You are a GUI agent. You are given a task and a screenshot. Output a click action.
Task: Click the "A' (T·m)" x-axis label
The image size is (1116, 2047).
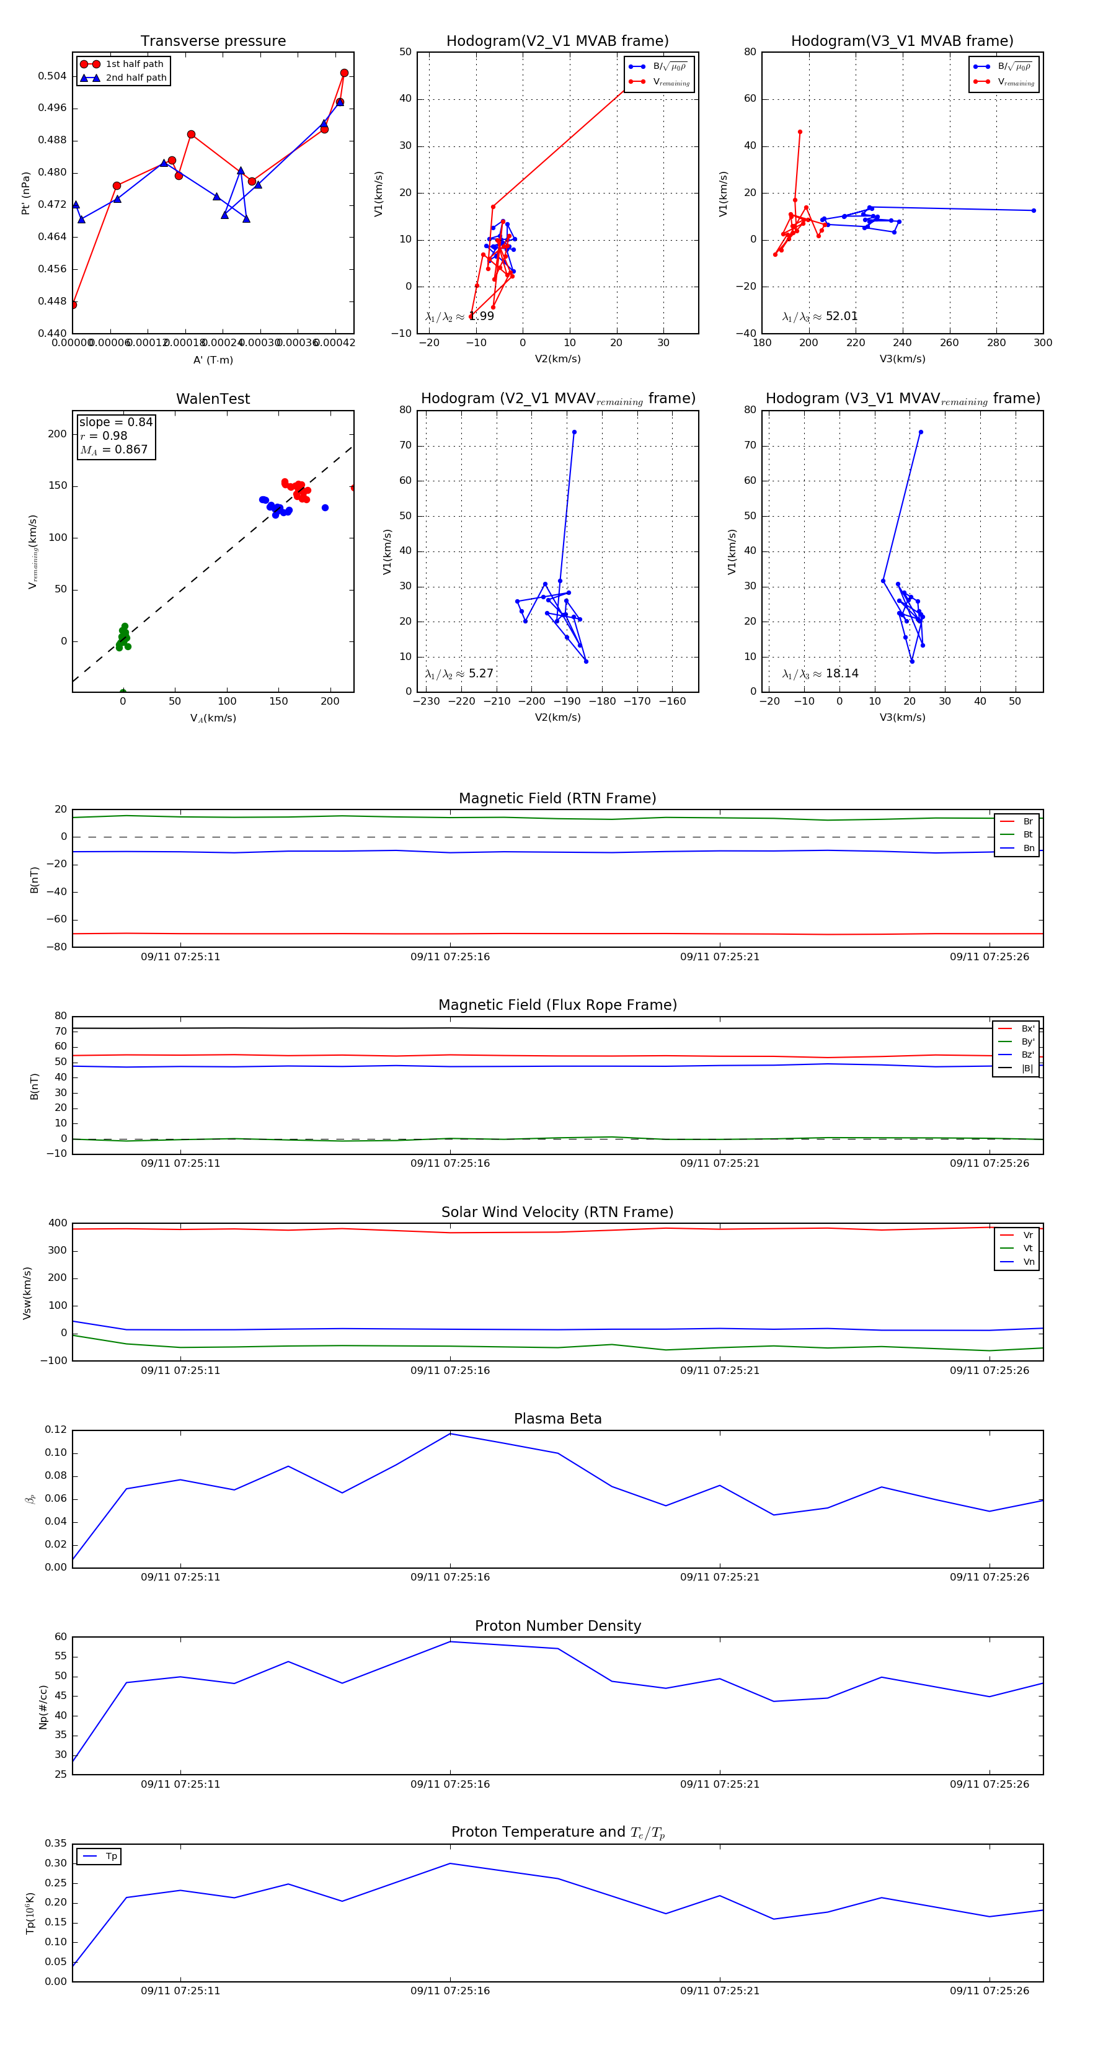pos(213,360)
